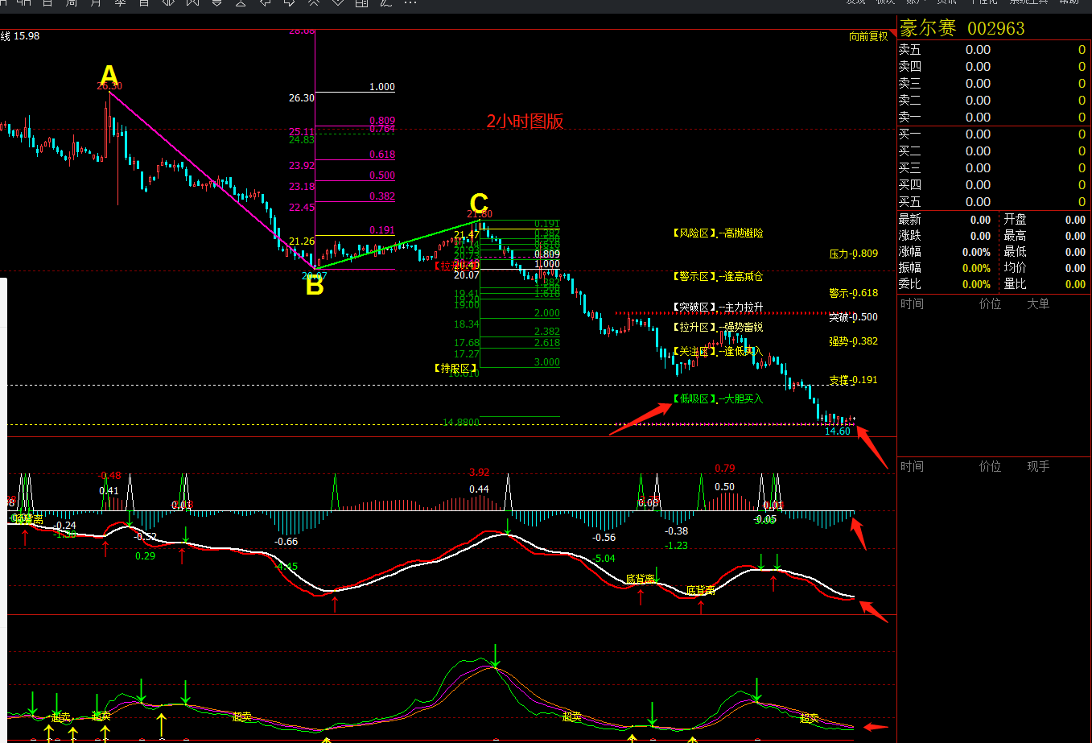Click the 向前复权 adjustment label

click(x=868, y=36)
